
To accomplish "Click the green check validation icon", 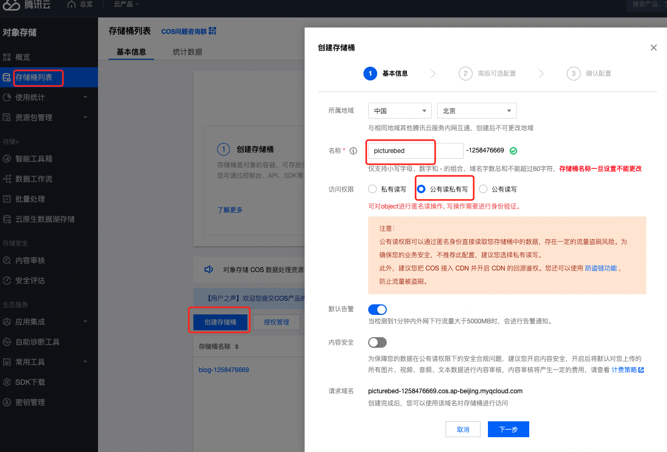I will point(513,151).
